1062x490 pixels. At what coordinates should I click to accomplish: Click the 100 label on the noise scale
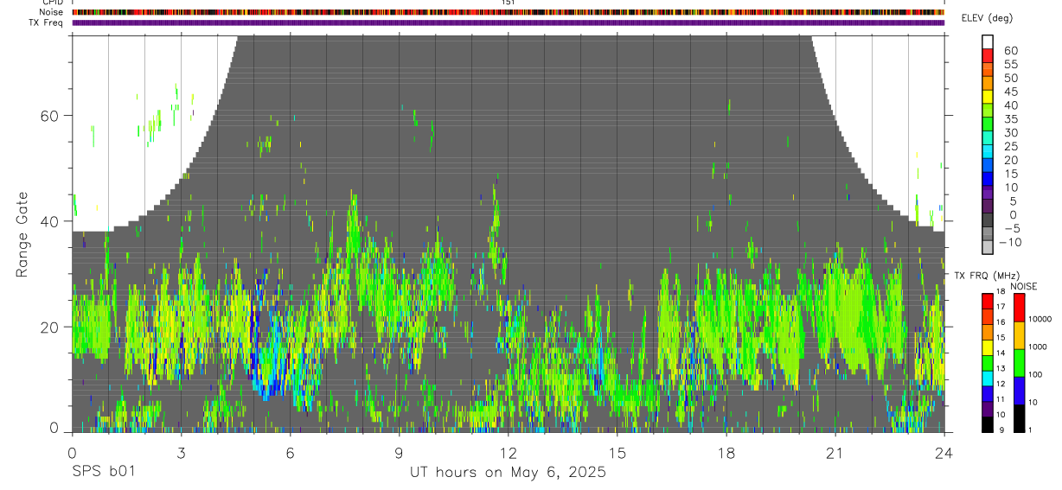tap(1035, 374)
